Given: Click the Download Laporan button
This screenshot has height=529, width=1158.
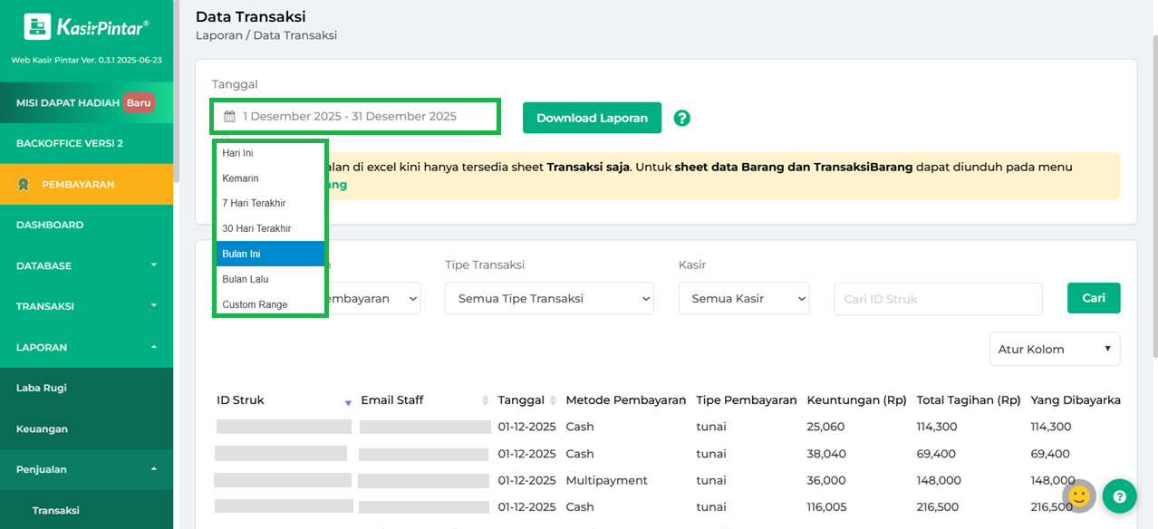Looking at the screenshot, I should [x=592, y=118].
